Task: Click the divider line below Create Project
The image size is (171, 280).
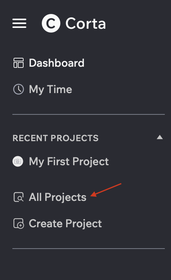Action: 89,248
